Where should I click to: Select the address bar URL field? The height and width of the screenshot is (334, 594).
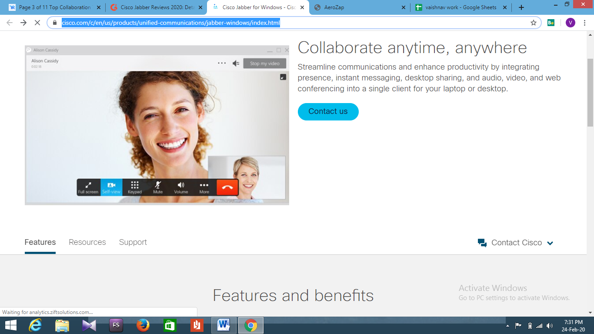click(294, 23)
